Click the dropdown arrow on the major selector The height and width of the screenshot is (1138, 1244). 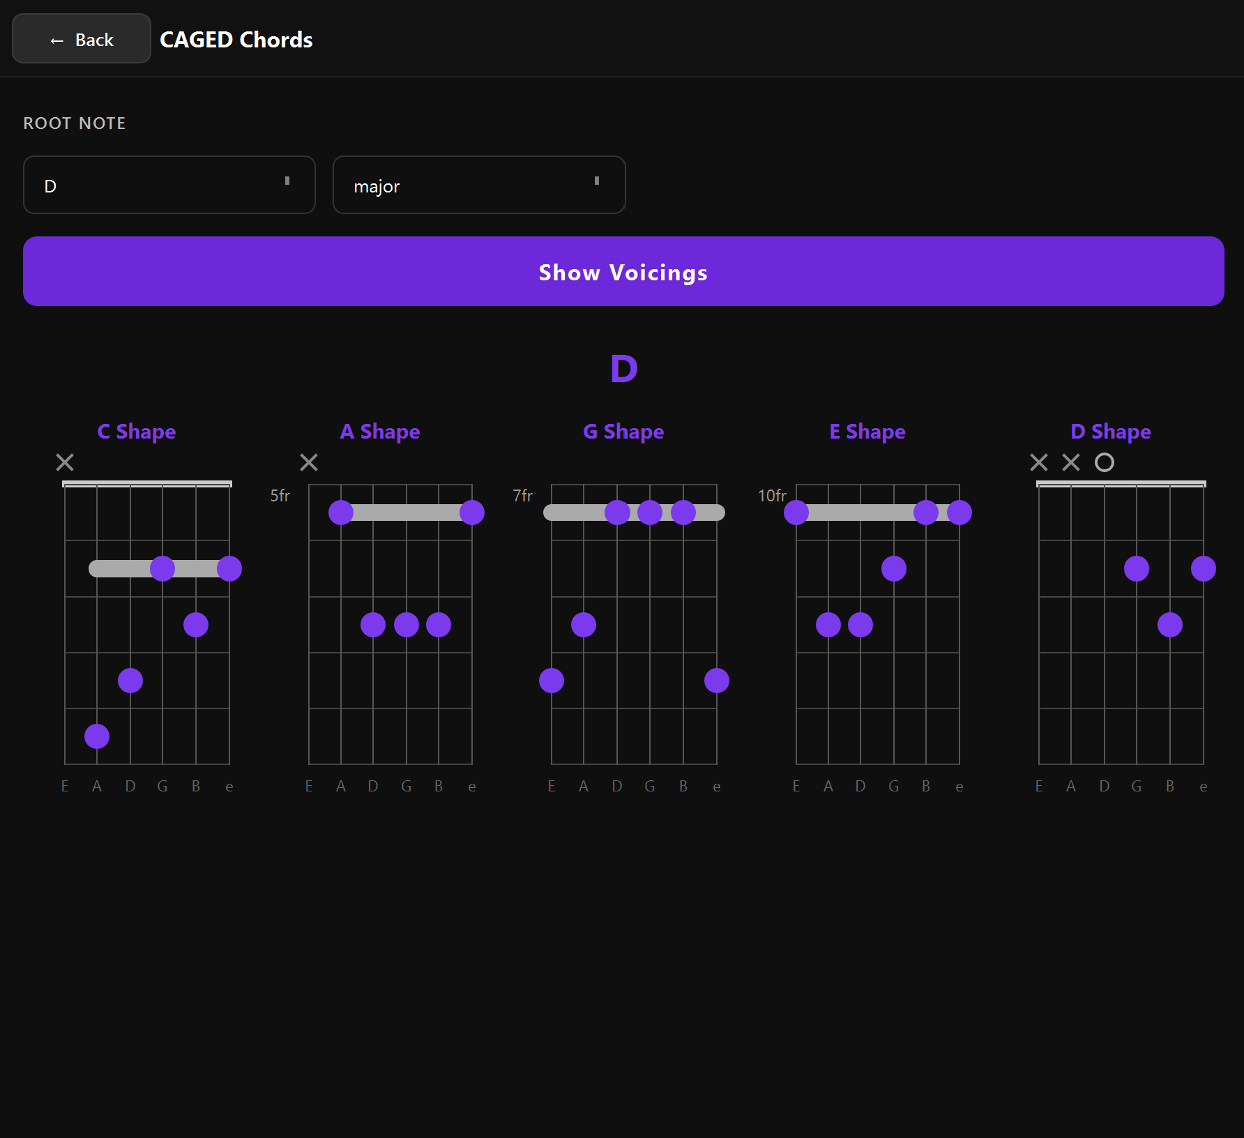597,181
